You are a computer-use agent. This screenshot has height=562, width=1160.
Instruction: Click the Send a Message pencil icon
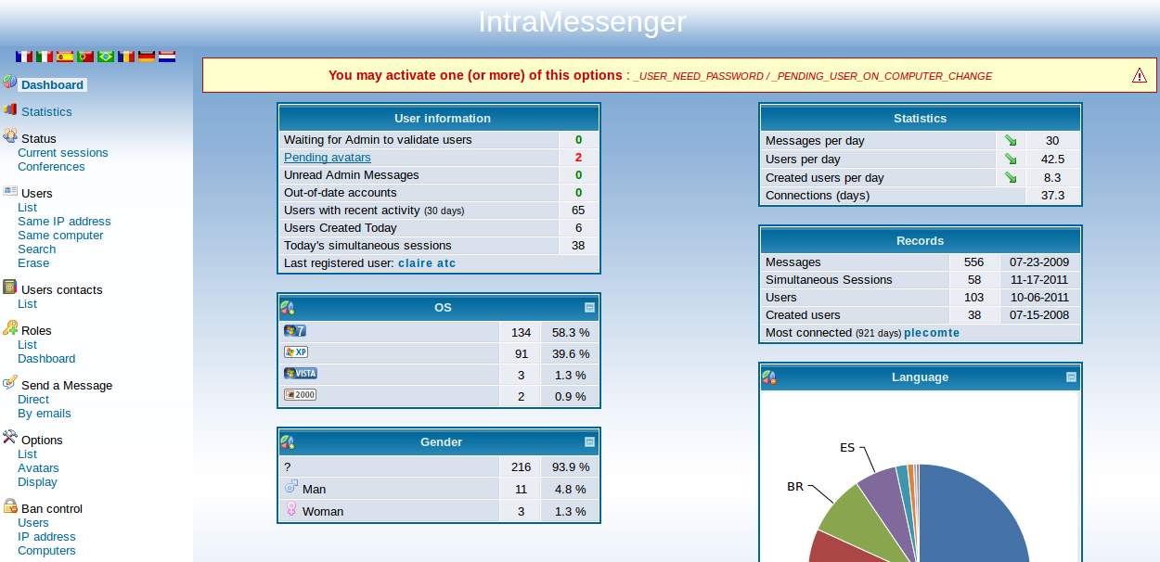[x=10, y=383]
